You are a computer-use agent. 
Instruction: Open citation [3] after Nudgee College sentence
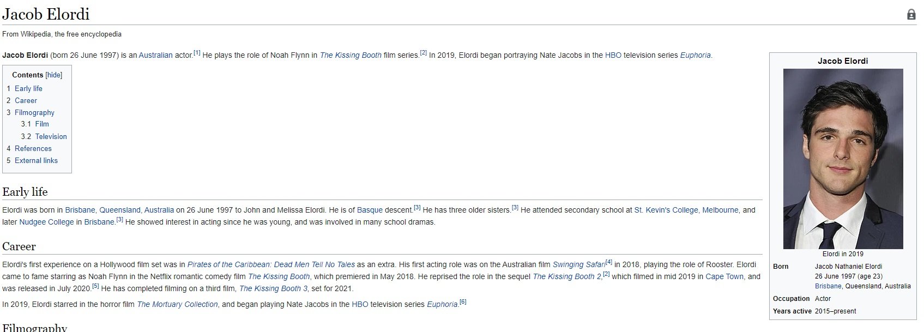[x=119, y=220]
